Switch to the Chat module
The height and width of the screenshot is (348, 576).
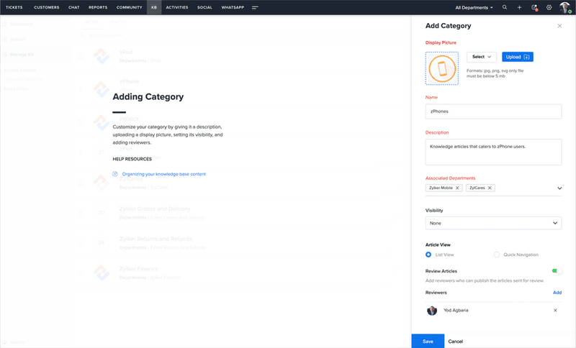(x=74, y=7)
